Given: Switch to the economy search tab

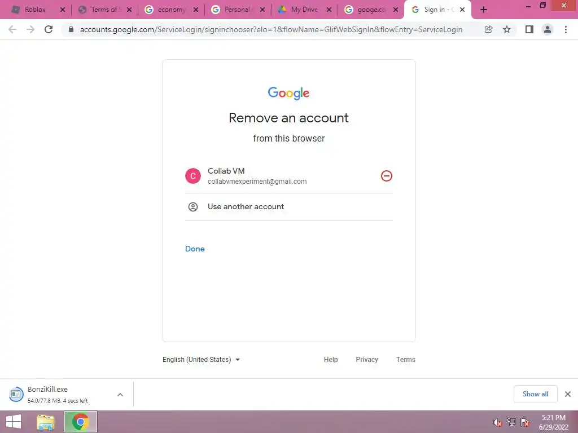Looking at the screenshot, I should coord(169,10).
